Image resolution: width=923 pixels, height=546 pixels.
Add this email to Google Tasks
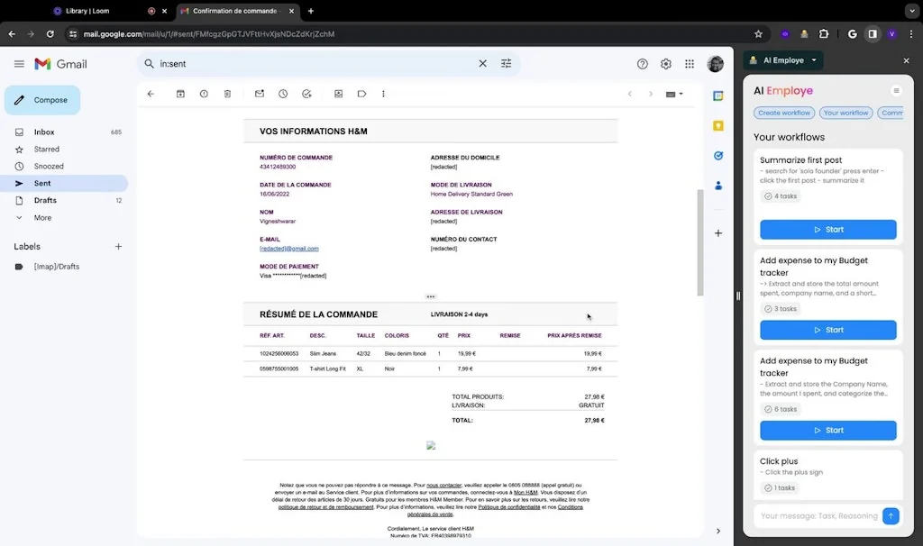(x=307, y=94)
